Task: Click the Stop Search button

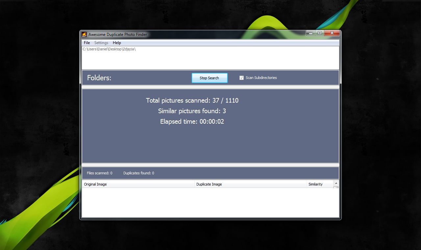Action: pos(210,78)
